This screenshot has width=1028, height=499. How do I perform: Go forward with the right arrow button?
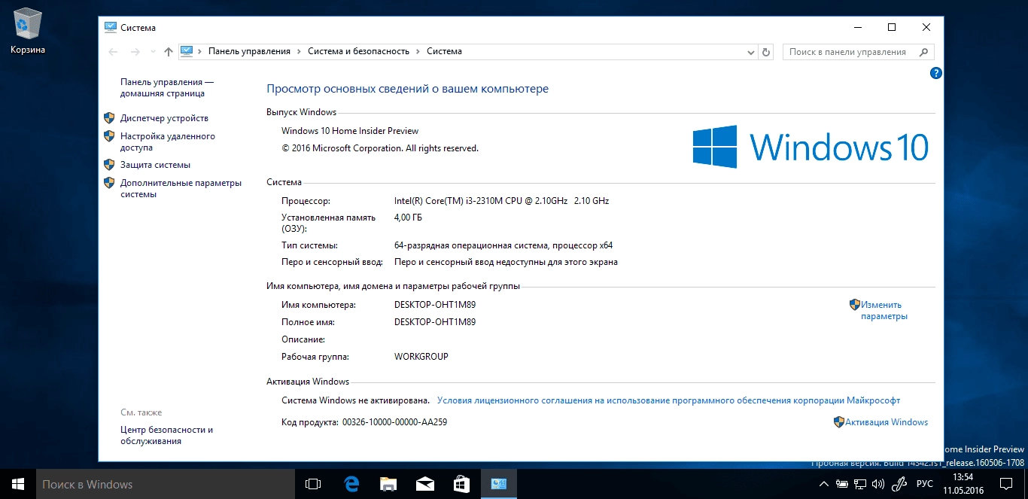click(135, 52)
